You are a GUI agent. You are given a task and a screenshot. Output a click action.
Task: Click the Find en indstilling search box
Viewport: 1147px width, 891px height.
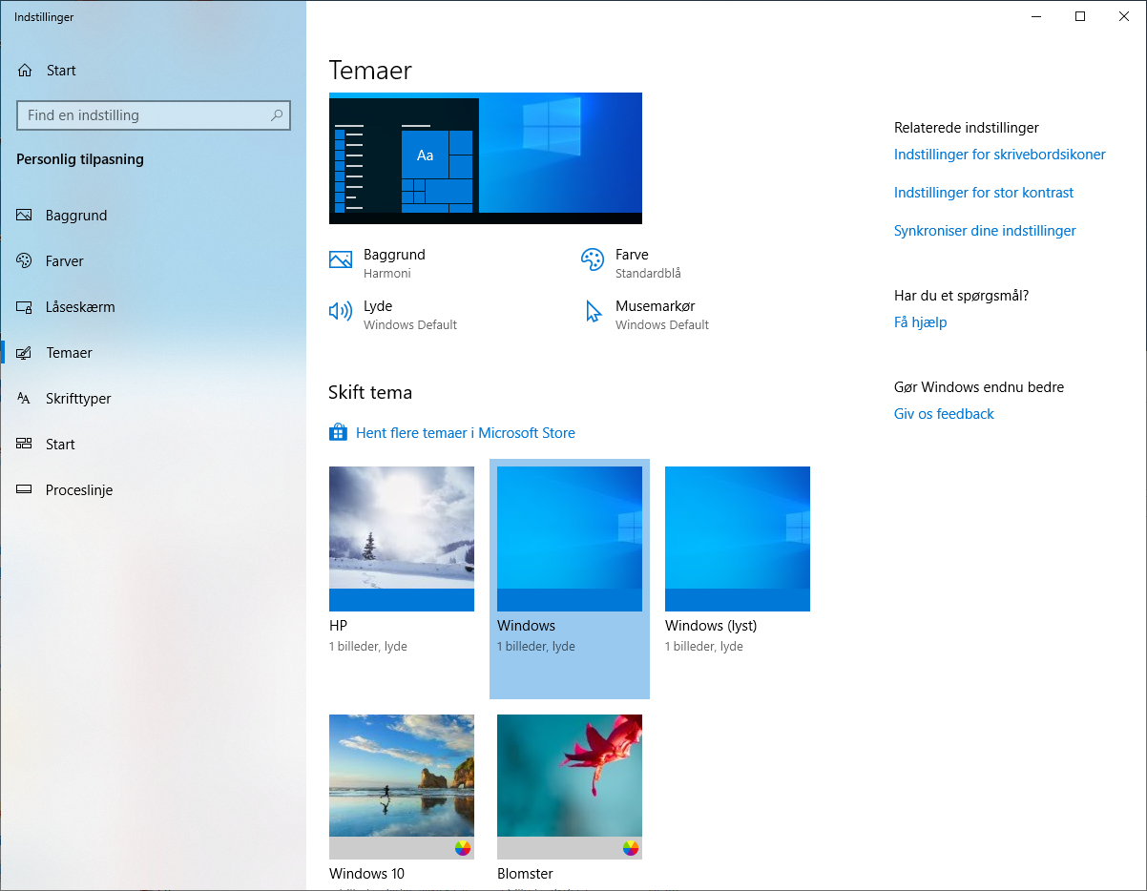(x=153, y=114)
